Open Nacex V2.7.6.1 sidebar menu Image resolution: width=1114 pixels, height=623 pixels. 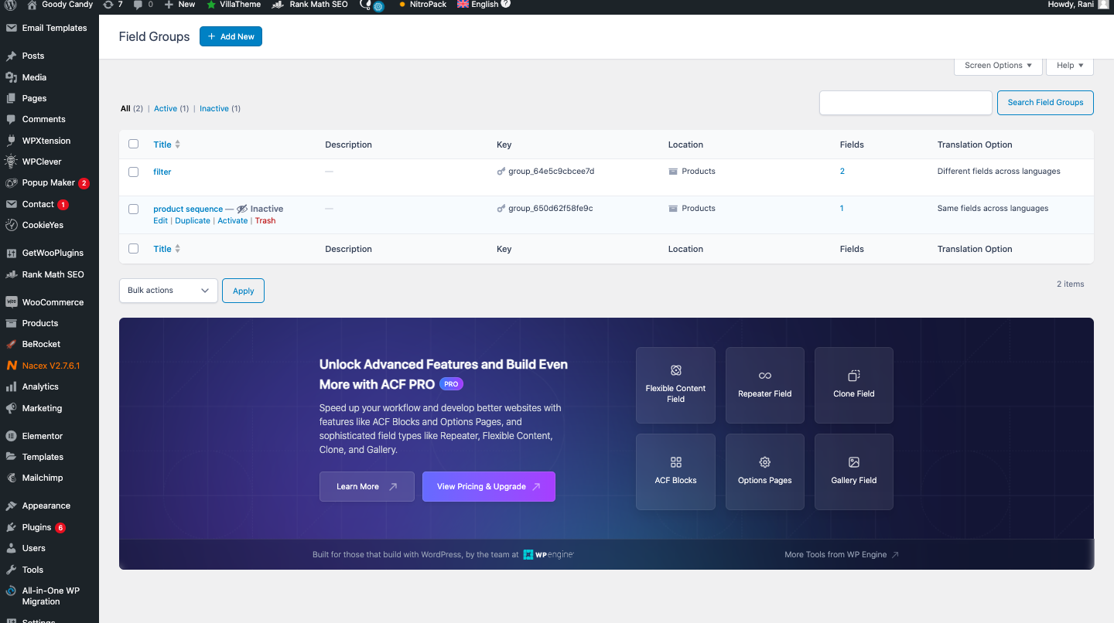tap(50, 366)
